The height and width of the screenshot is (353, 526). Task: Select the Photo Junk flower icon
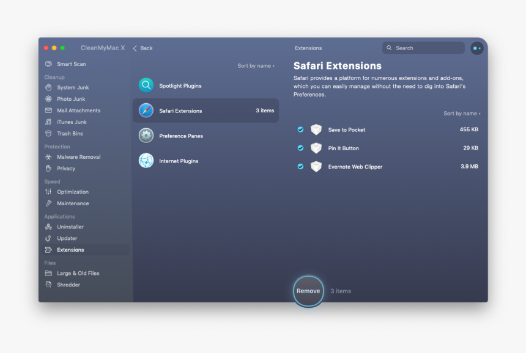pos(49,99)
